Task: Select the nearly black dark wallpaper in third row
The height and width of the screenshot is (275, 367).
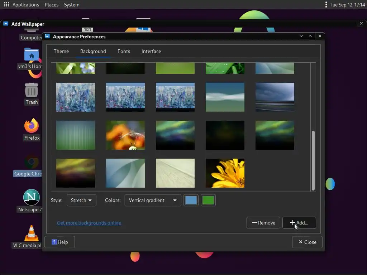Action: (225, 135)
